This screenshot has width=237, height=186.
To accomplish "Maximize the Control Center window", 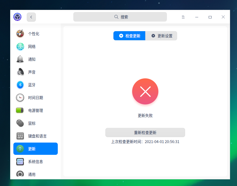I will click(x=210, y=17).
